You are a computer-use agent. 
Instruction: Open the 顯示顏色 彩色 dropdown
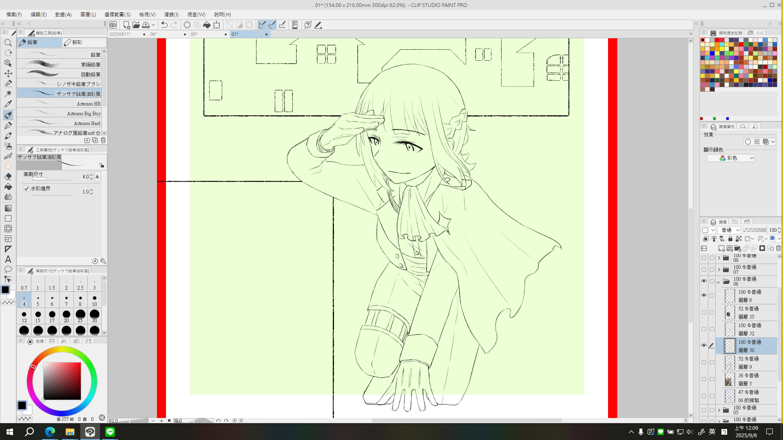pos(731,158)
